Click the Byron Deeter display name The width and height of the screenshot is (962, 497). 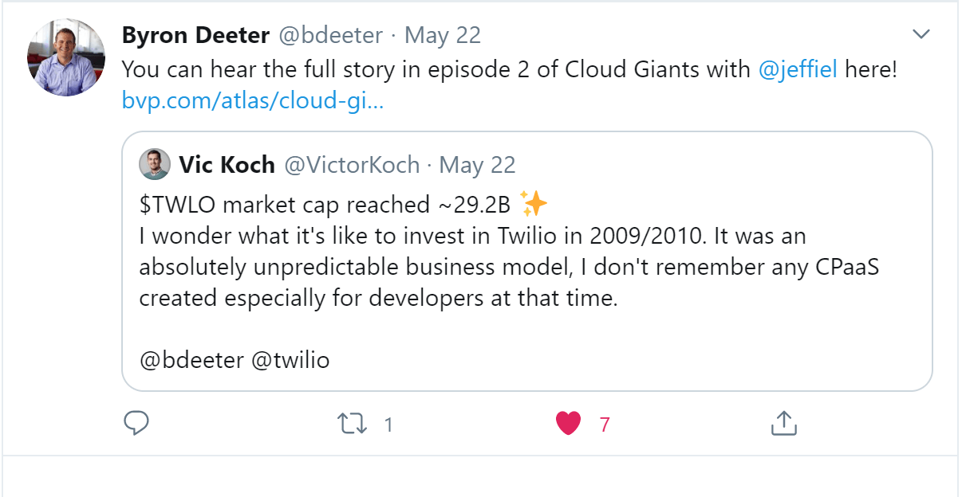[196, 35]
